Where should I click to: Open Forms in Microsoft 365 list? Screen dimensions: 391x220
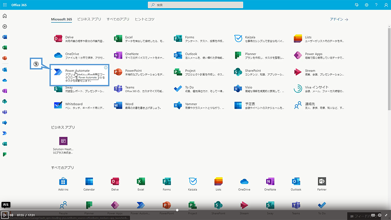tap(199, 39)
